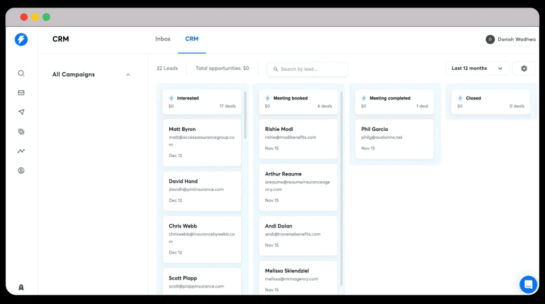This screenshot has width=545, height=304.
Task: Click email andi@traversebenefits.com
Action: [293, 234]
